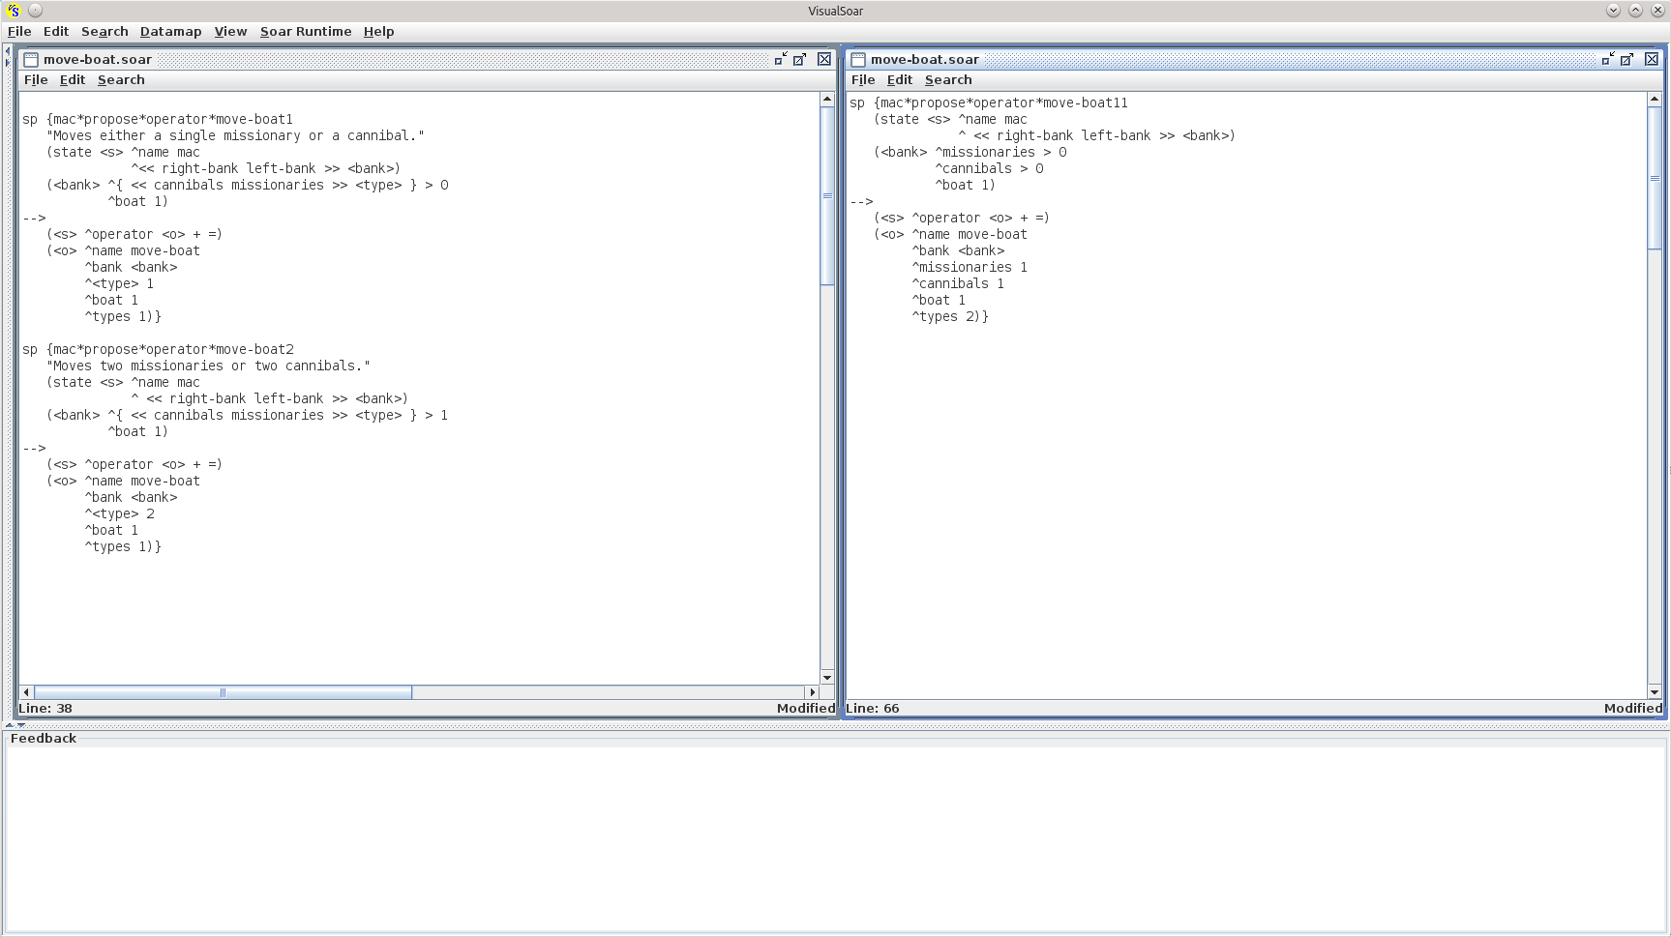Click inside the Feedback output area
The image size is (1671, 937).
pos(835,836)
